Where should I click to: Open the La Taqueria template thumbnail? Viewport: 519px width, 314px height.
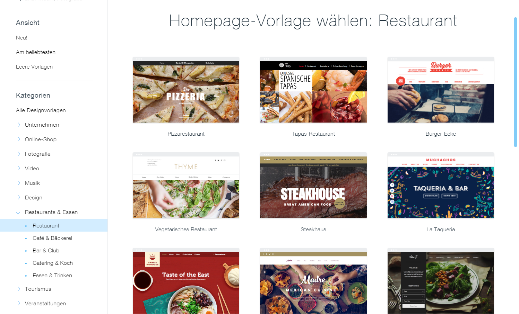441,185
